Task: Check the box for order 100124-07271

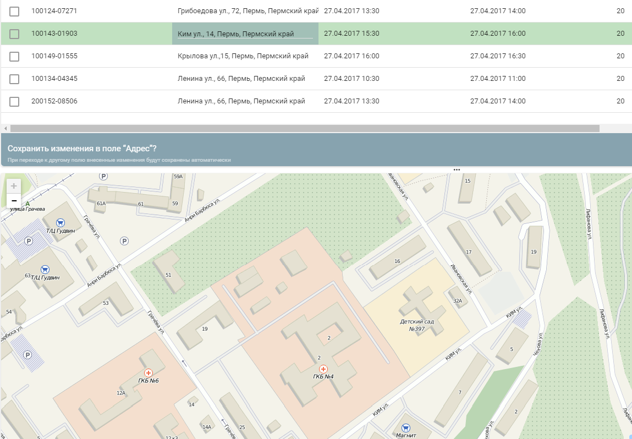Action: pyautogui.click(x=14, y=11)
